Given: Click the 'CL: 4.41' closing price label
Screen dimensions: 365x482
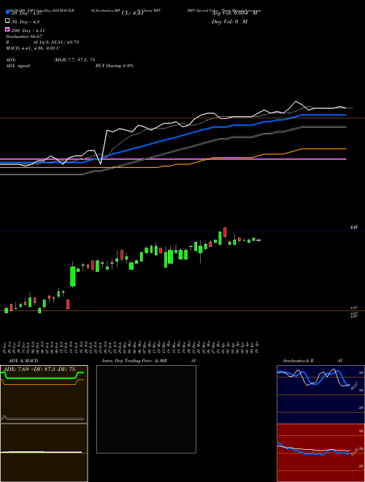Looking at the screenshot, I should pyautogui.click(x=132, y=13).
